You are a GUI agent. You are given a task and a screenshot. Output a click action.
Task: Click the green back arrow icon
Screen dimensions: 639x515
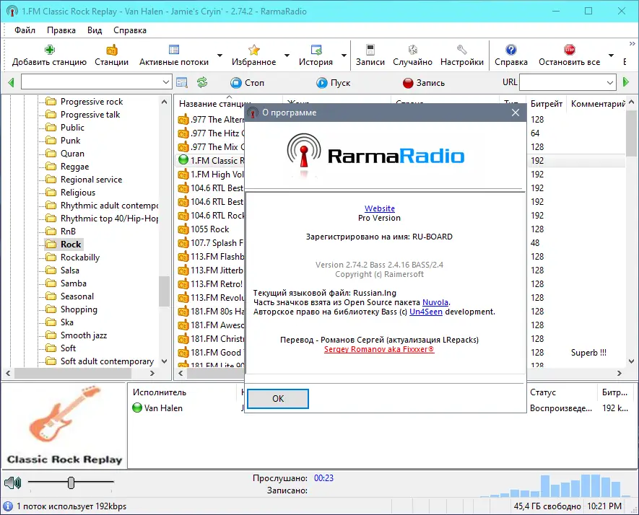[11, 83]
